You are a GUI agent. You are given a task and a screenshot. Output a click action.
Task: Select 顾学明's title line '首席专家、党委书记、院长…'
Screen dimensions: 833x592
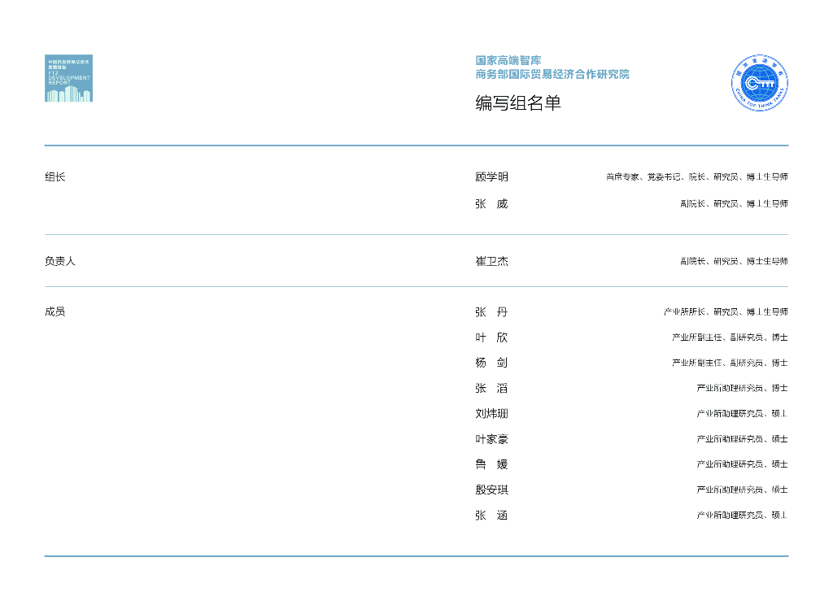click(696, 176)
